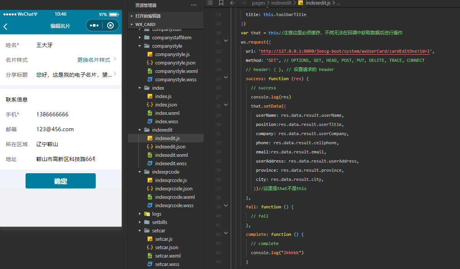Click the outline list icon in editor bar
The width and height of the screenshot is (460, 269).
[x=209, y=3]
